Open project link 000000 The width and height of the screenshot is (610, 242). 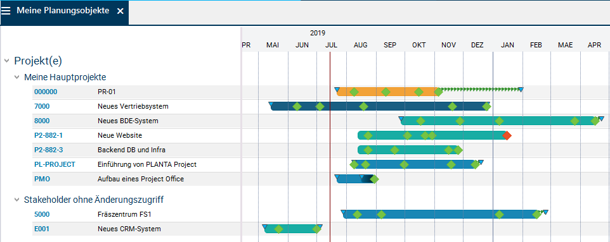point(46,92)
